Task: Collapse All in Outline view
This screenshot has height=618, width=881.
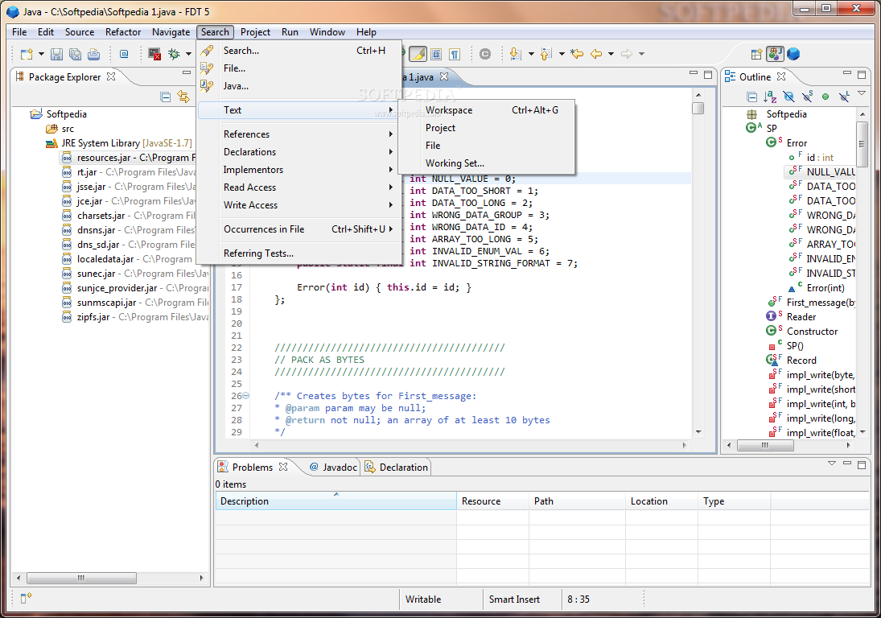Action: pyautogui.click(x=751, y=97)
